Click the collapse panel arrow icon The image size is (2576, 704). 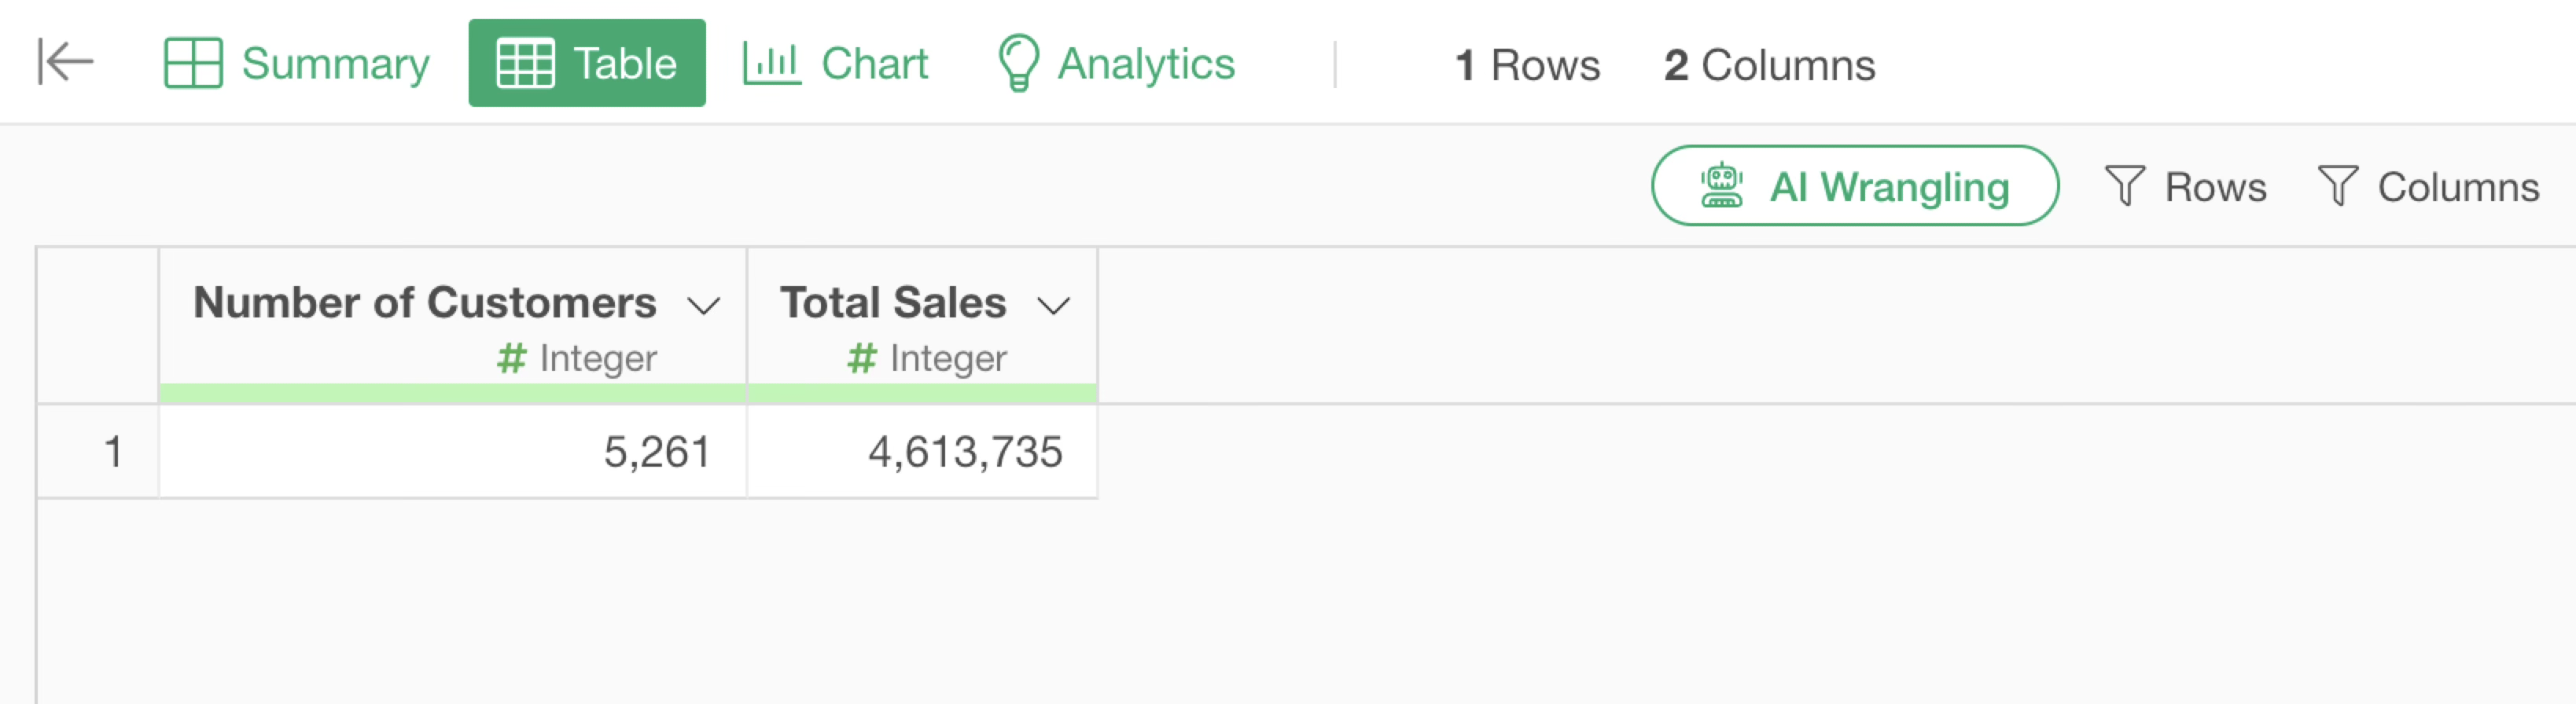click(65, 63)
